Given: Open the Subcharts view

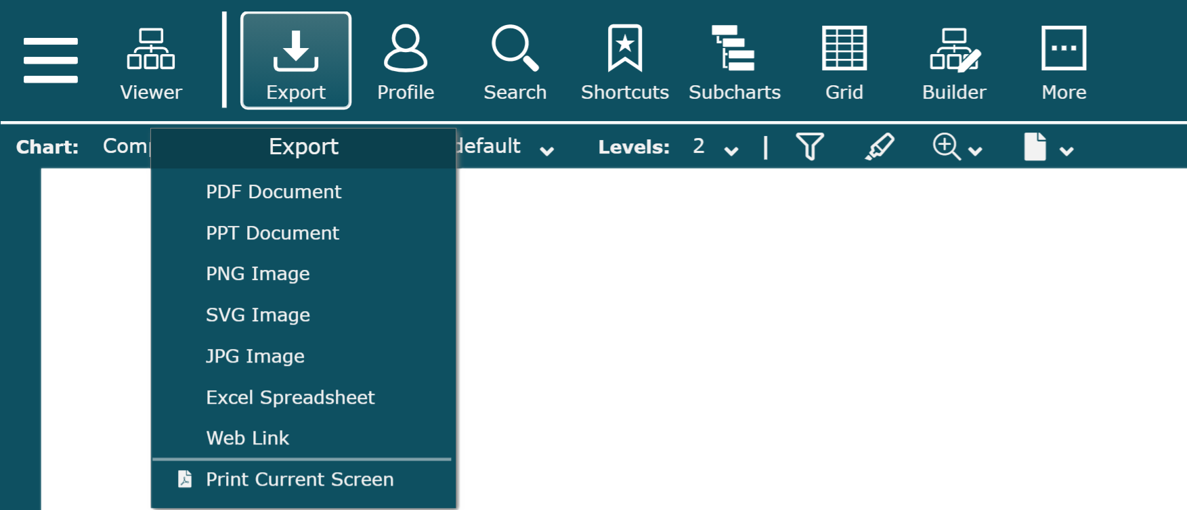Looking at the screenshot, I should click(735, 63).
